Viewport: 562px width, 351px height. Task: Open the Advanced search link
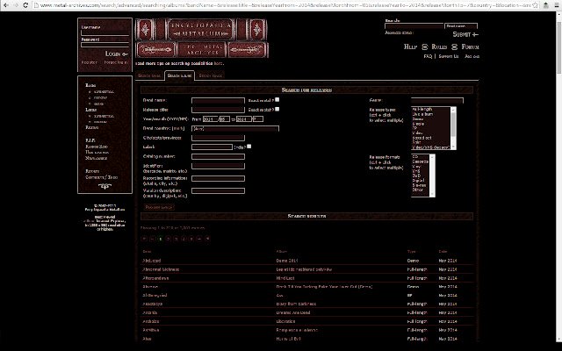tap(399, 32)
